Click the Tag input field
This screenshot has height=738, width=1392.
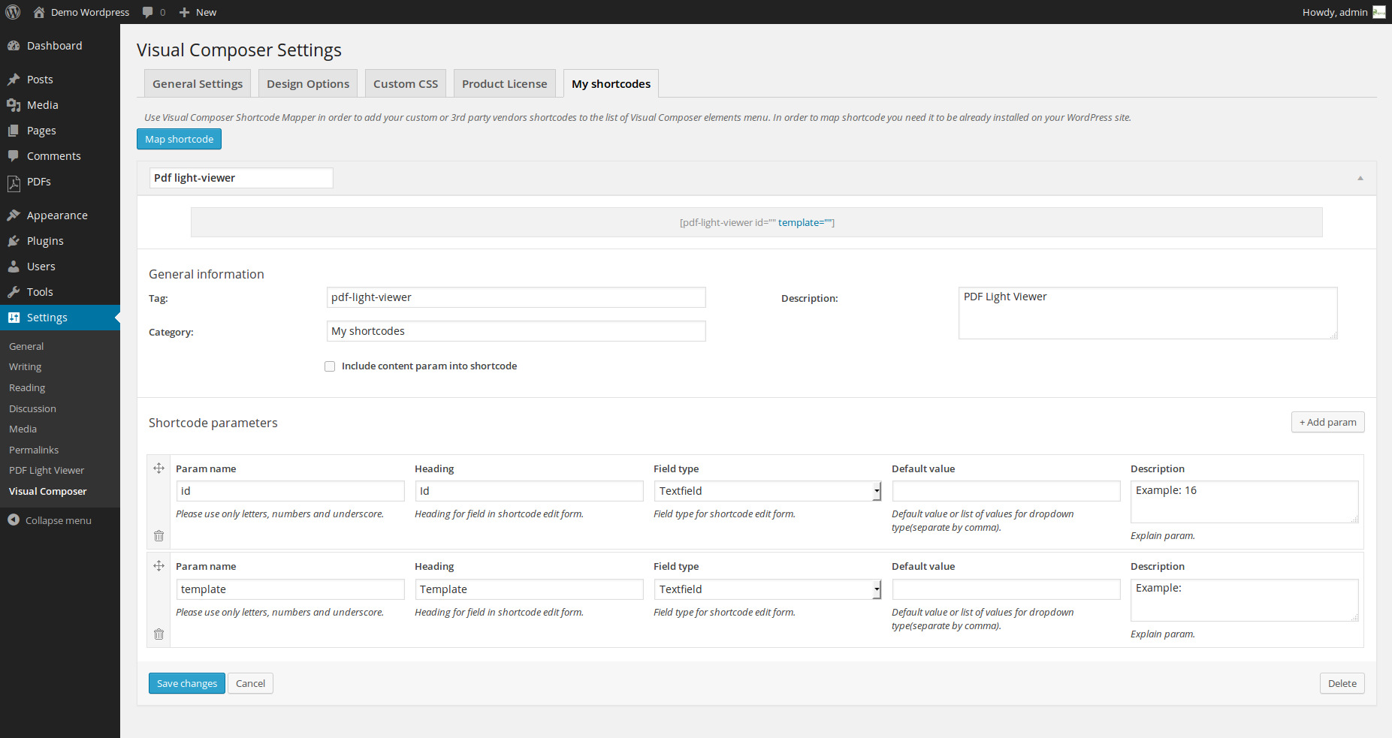point(516,297)
